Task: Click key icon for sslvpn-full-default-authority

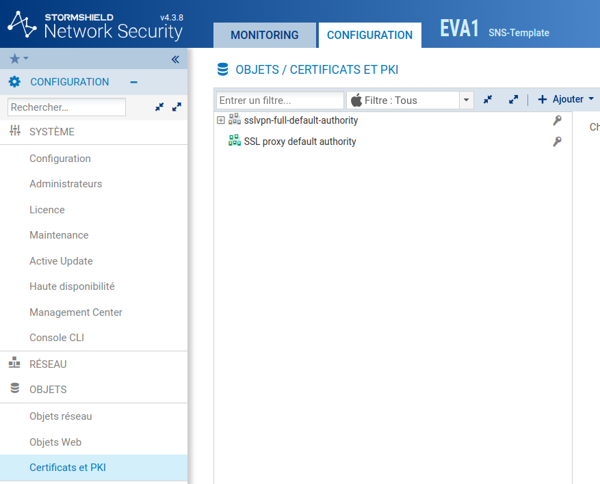Action: pyautogui.click(x=558, y=120)
